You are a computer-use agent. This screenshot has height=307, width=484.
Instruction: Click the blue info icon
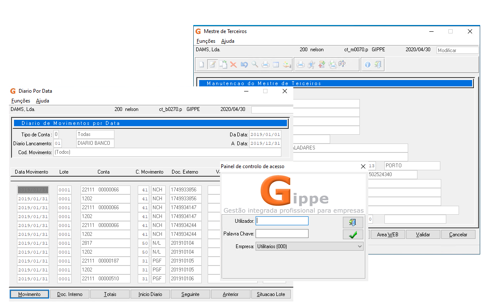pyautogui.click(x=367, y=64)
